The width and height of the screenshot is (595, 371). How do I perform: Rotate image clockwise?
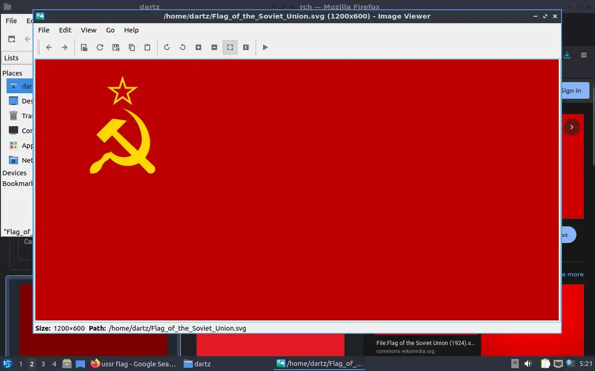click(x=167, y=47)
